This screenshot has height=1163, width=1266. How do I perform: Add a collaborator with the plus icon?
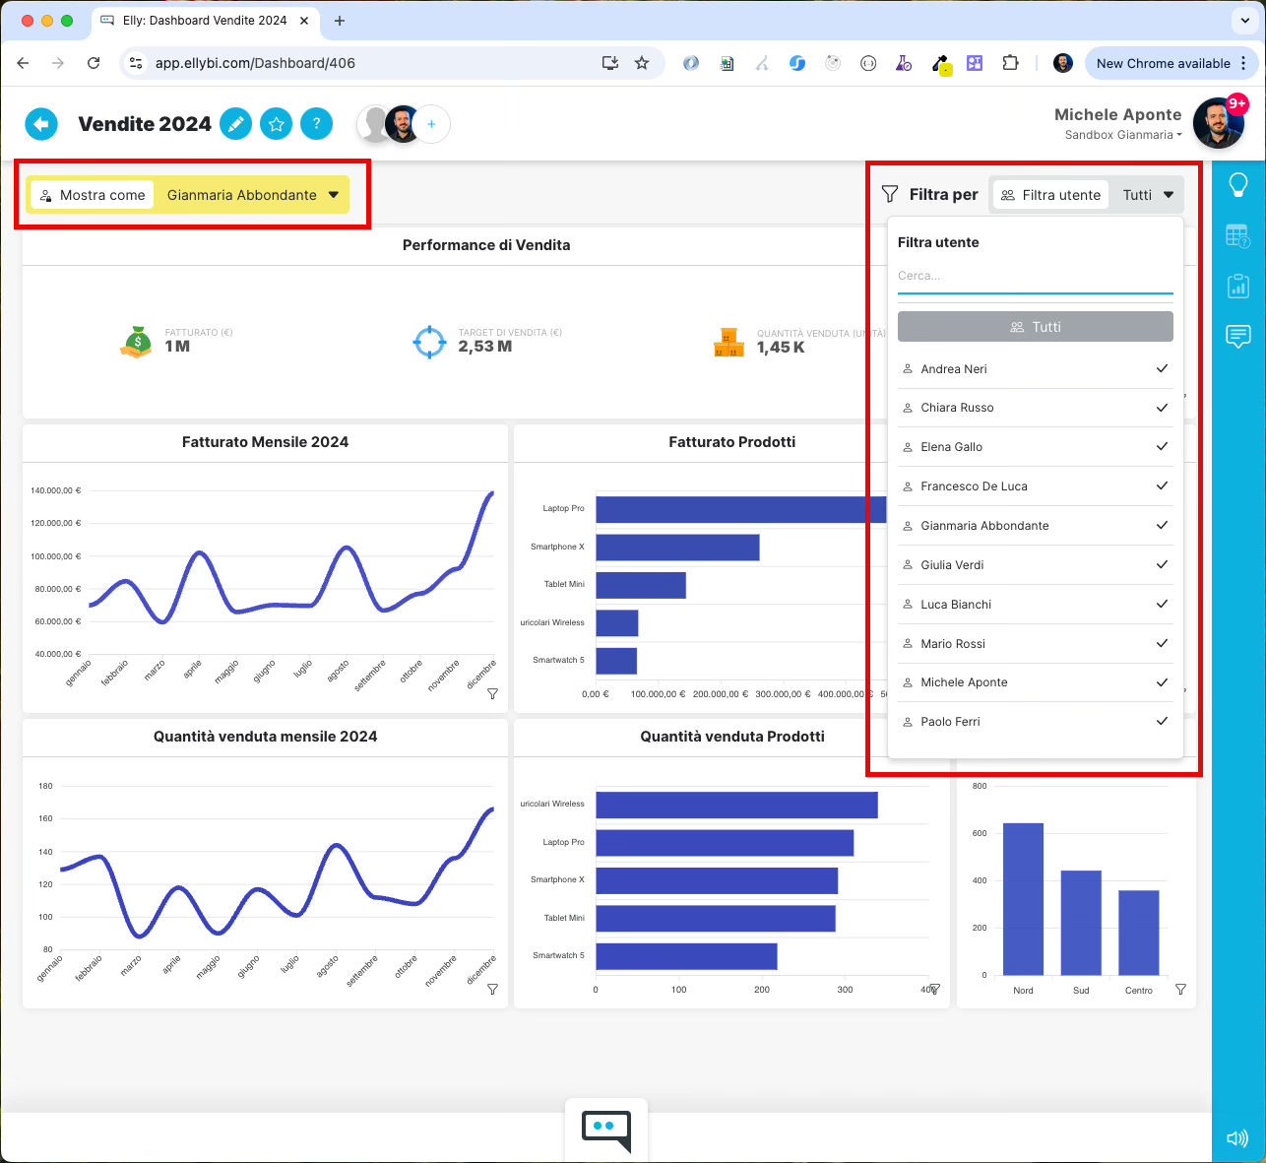431,124
